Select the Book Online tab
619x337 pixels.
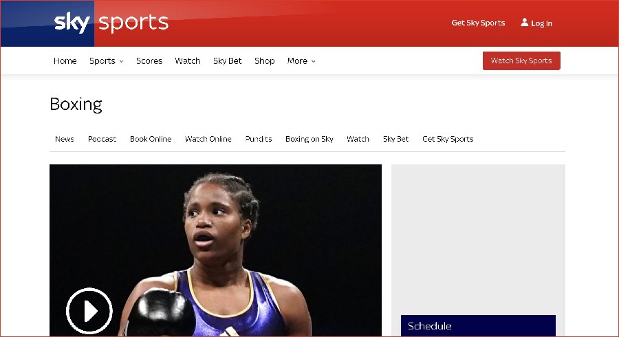(151, 139)
